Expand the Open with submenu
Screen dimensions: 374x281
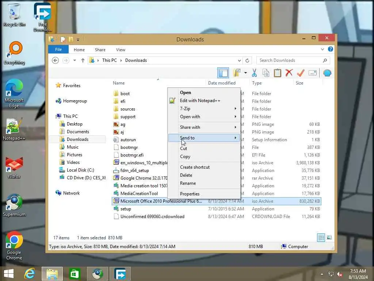204,117
